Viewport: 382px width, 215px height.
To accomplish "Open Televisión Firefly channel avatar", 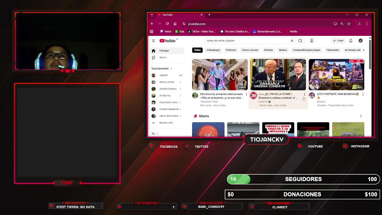I will 195,96.
